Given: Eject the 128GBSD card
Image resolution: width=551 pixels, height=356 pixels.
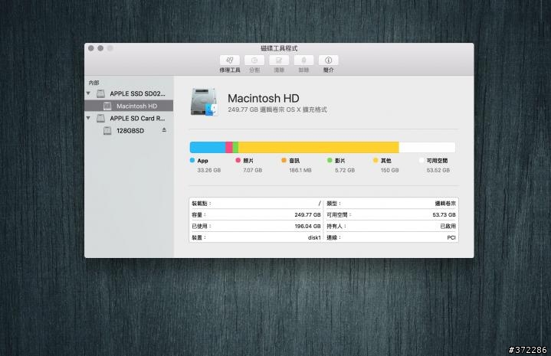Looking at the screenshot, I should (164, 130).
